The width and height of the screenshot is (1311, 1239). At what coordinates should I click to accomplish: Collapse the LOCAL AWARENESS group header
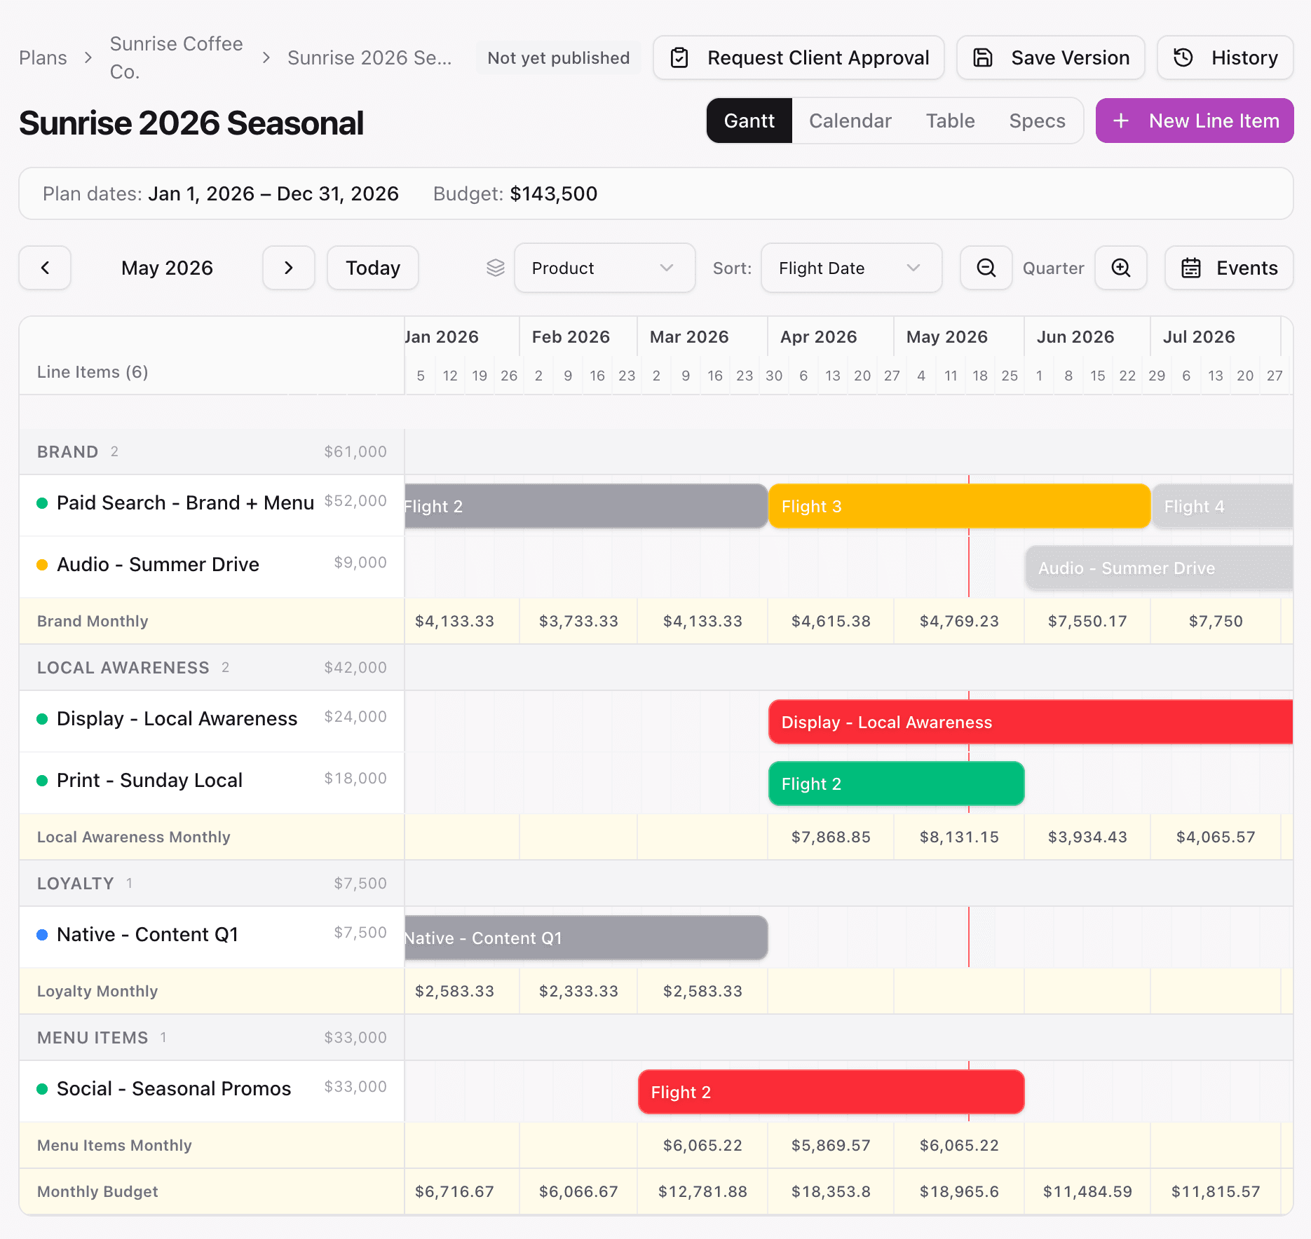[x=212, y=668]
